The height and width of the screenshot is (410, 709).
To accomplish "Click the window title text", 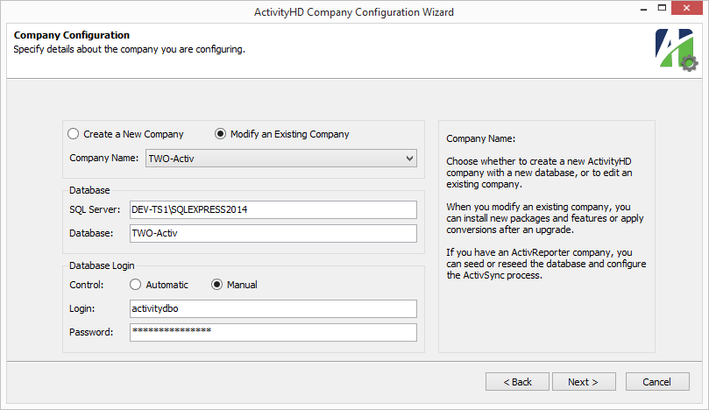I will pyautogui.click(x=354, y=12).
